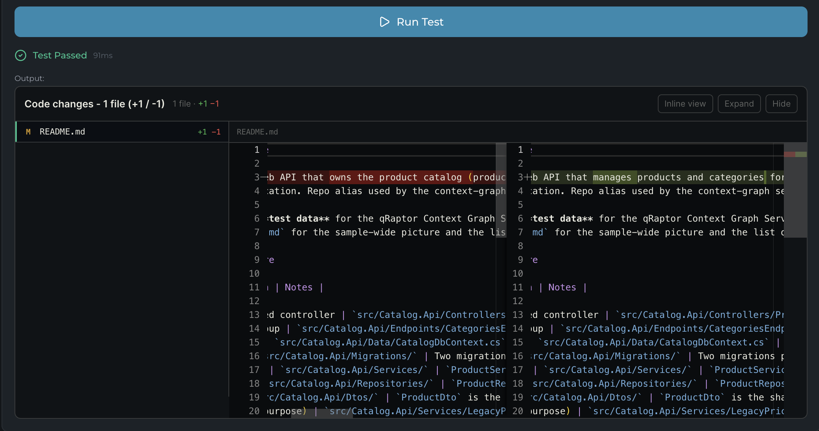This screenshot has height=431, width=819.
Task: Click 'Test Passed' status text
Action: pyautogui.click(x=60, y=55)
